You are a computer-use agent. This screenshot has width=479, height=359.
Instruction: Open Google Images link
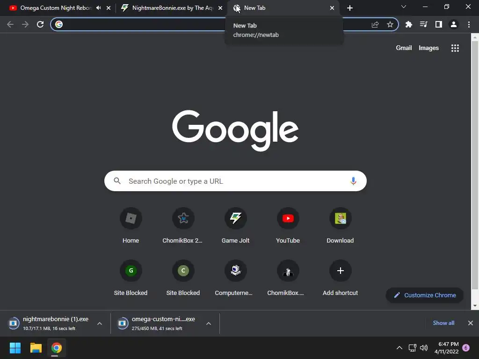(428, 48)
